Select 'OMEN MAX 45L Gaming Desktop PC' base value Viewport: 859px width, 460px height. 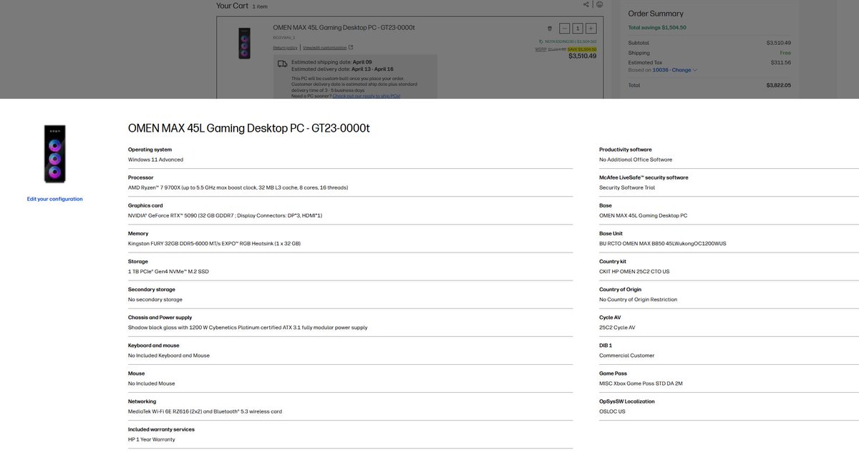(643, 215)
